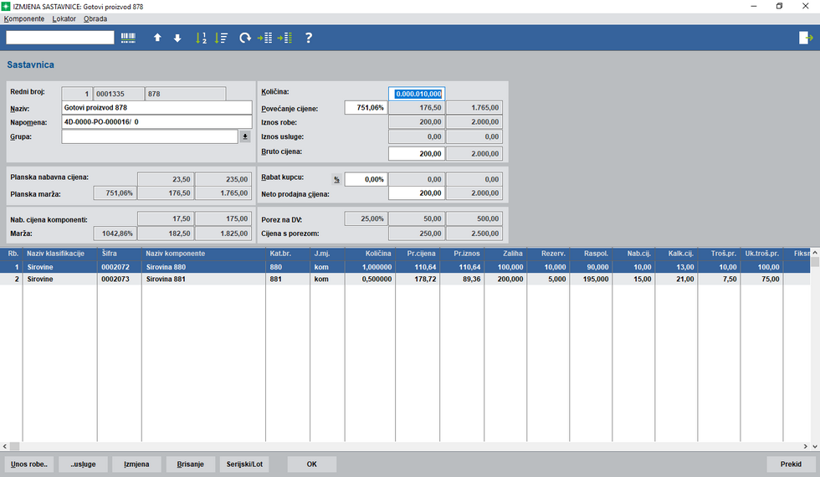Sort numerically using the 1-2 sort icon
Screen dimensions: 820x477
[201, 38]
